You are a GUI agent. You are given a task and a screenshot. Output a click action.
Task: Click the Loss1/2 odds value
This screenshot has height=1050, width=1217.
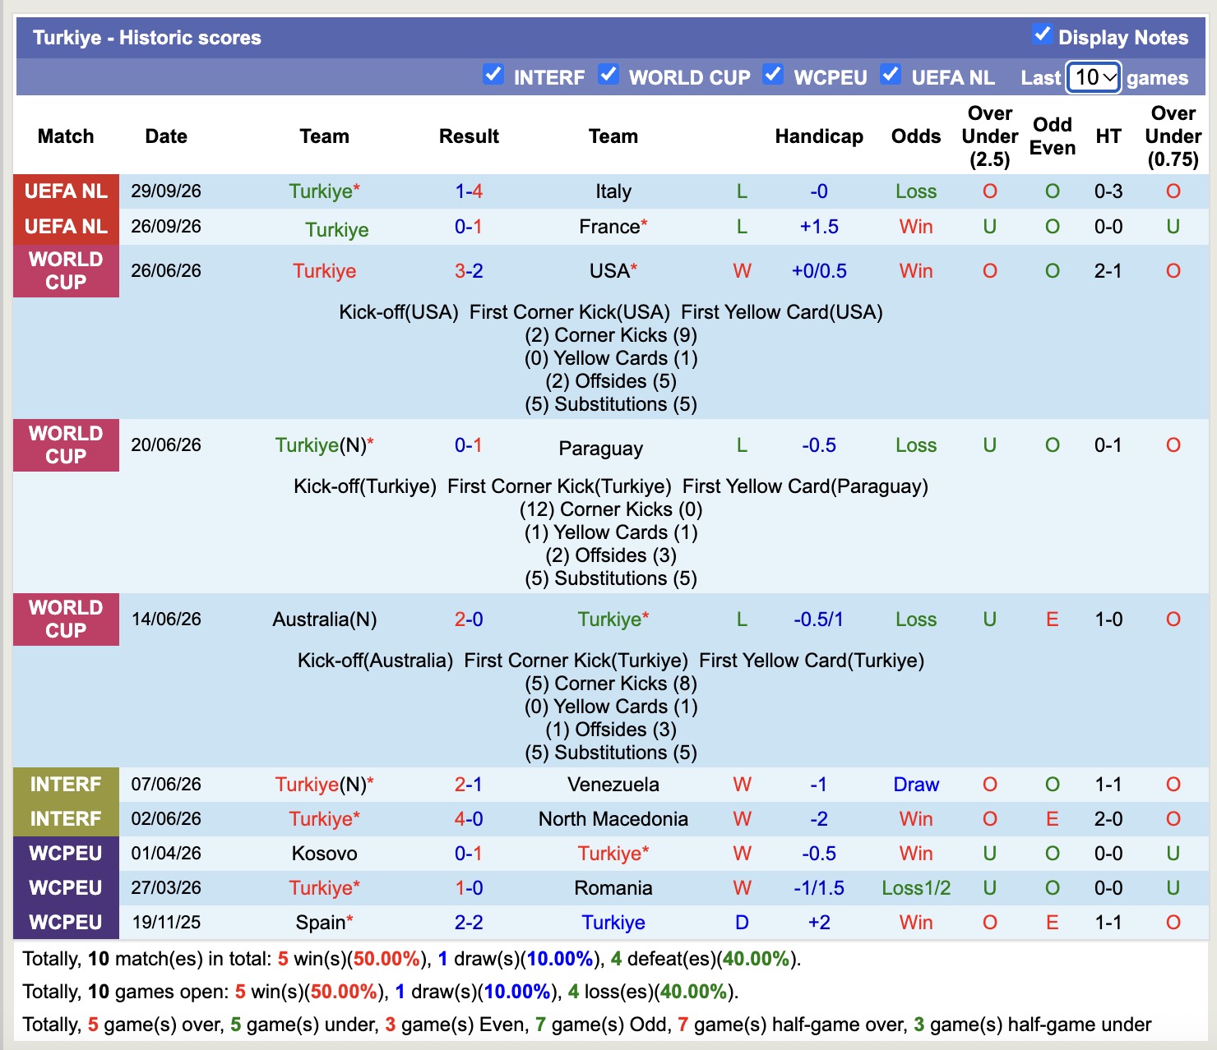tap(916, 888)
